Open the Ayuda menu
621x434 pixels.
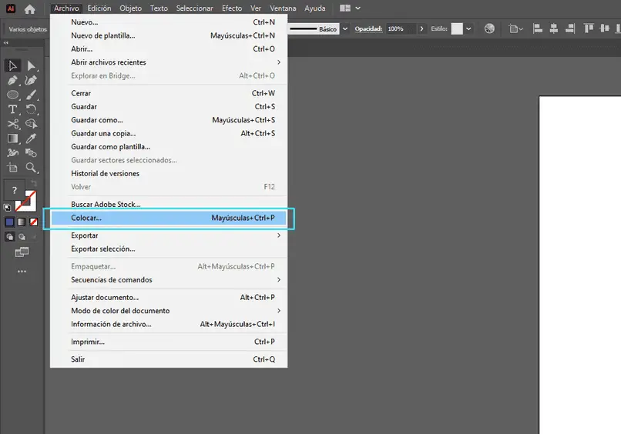pos(315,8)
